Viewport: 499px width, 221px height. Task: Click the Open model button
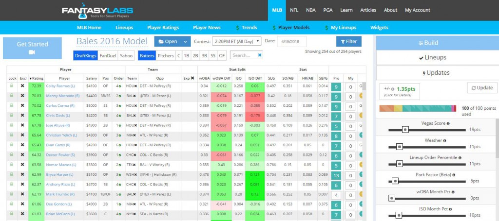click(168, 42)
